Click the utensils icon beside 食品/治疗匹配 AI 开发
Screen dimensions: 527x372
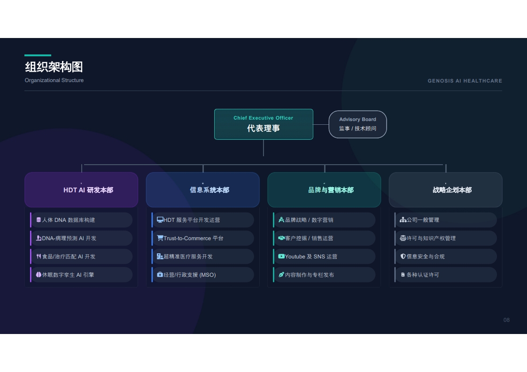pyautogui.click(x=39, y=257)
